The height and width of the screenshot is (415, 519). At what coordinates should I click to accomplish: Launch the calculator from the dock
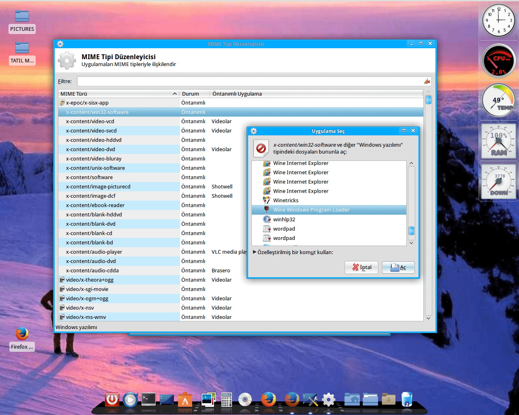[227, 400]
